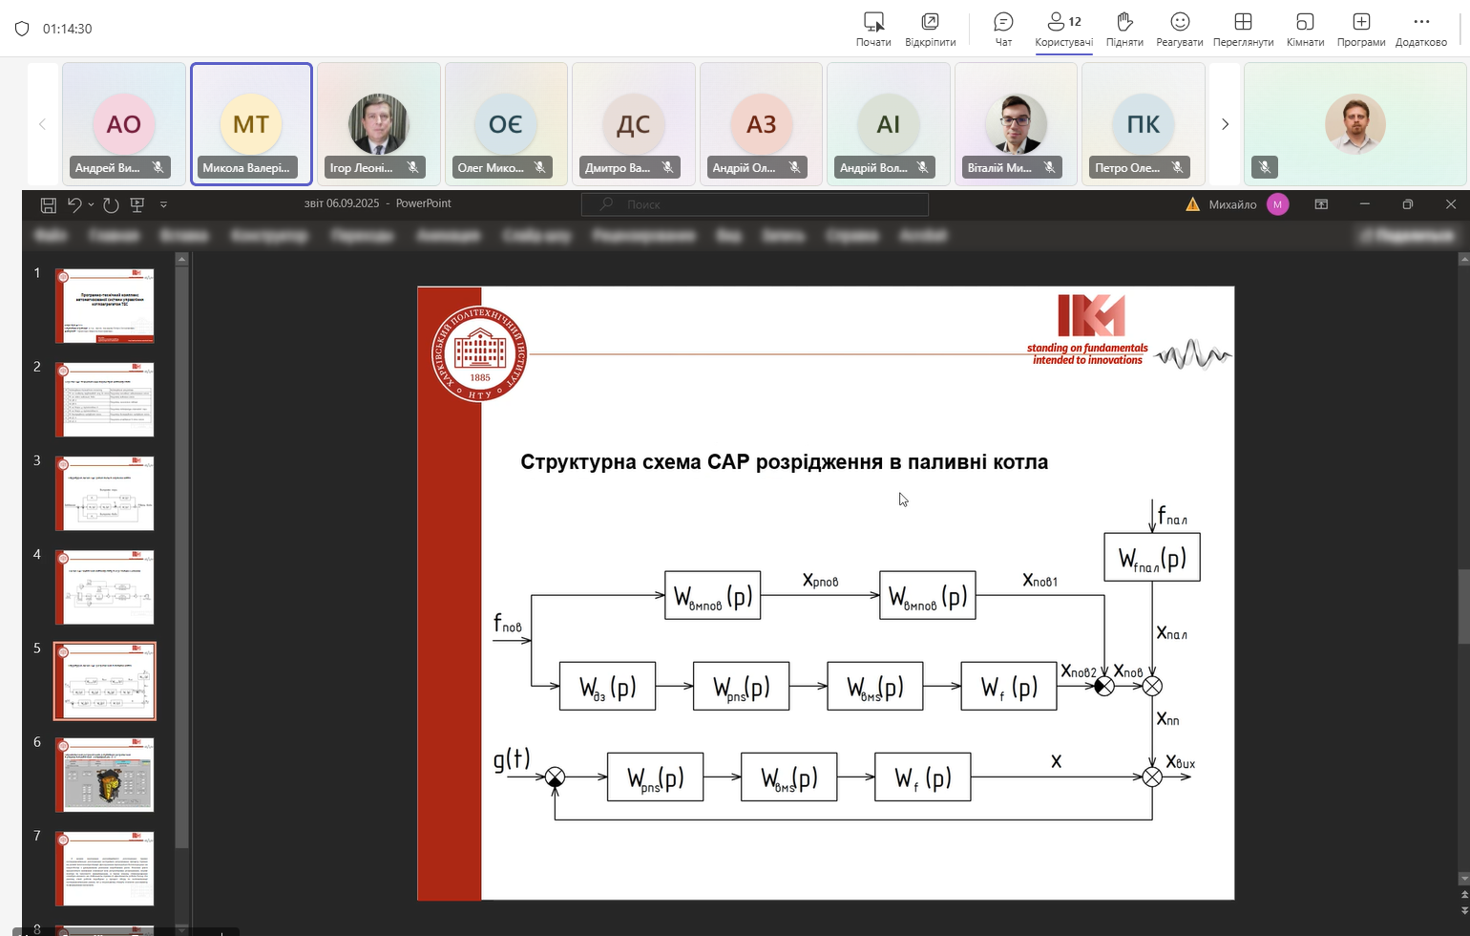Show next participants with the right chevron
This screenshot has width=1470, height=936.
click(1225, 124)
